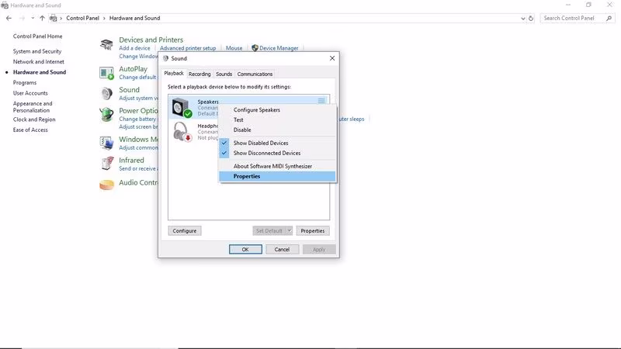The image size is (621, 349).
Task: Click the Infrared category icon
Action: tap(107, 164)
